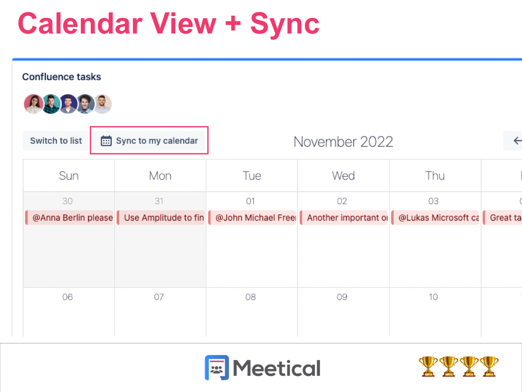522x392 pixels.
Task: Open the @Anna Berlin task on Sunday
Action: point(69,217)
